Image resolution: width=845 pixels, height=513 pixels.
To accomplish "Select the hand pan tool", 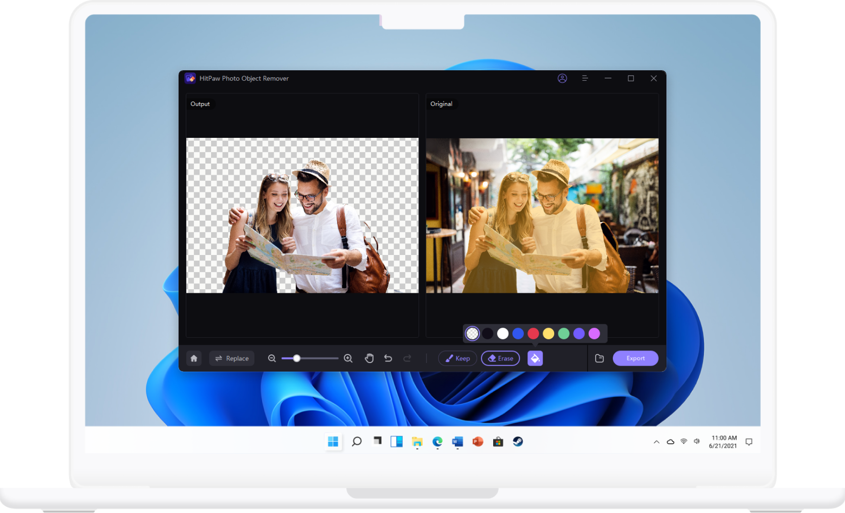I will tap(369, 358).
